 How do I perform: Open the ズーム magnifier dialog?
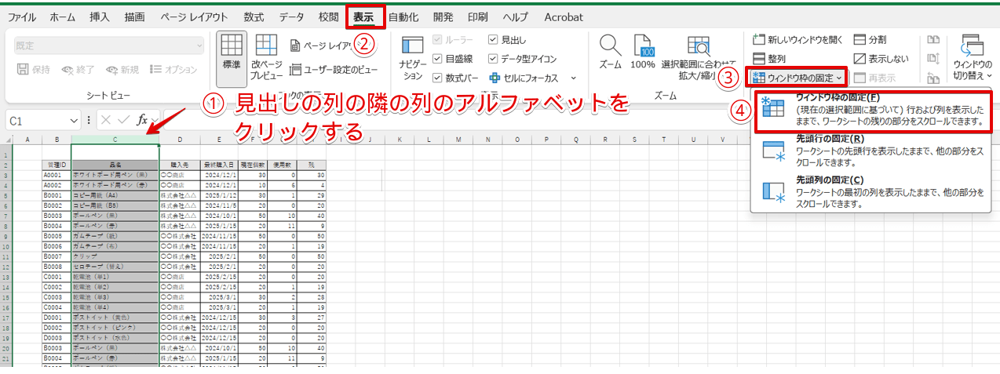tap(611, 52)
